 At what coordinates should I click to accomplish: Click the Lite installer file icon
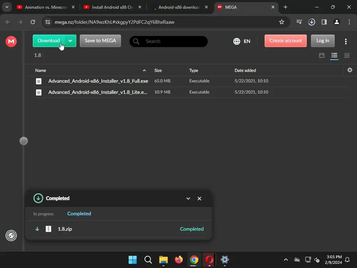tap(39, 92)
